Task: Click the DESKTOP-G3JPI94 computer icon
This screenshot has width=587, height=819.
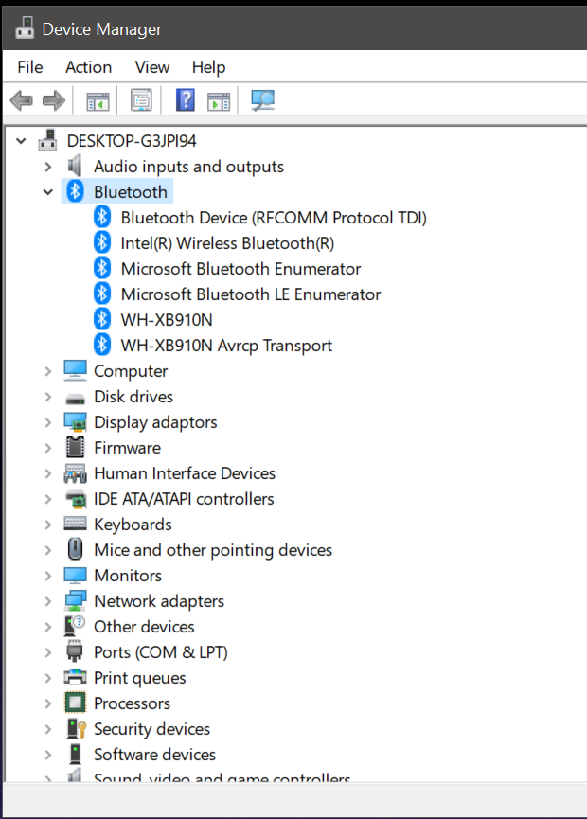Action: click(47, 140)
